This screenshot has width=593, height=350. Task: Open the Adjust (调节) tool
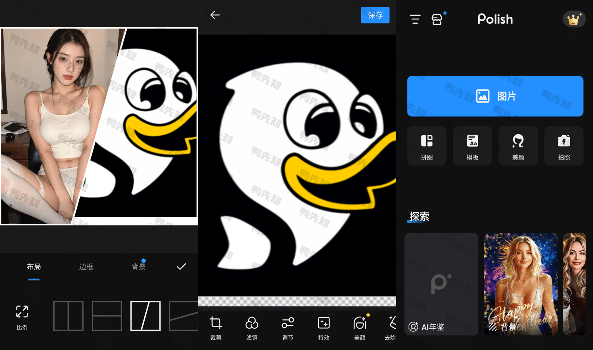click(x=287, y=328)
